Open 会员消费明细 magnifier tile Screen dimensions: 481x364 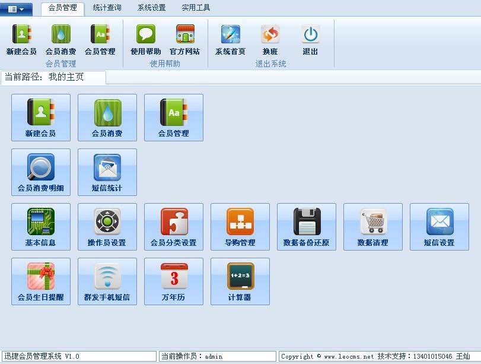[41, 172]
